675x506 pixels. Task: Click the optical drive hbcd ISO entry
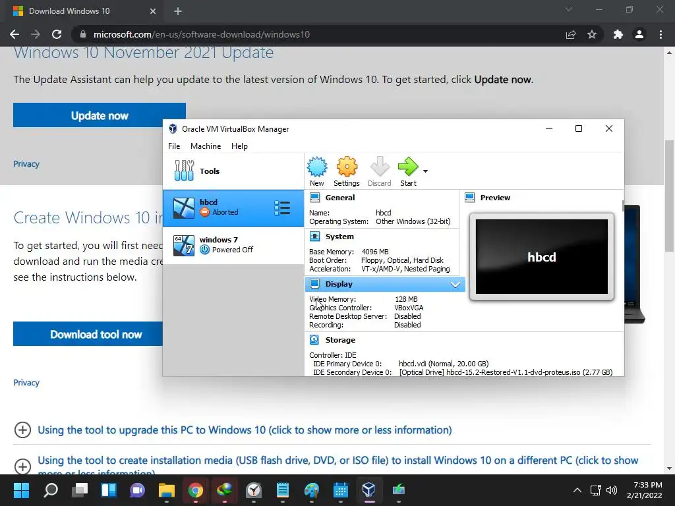506,372
